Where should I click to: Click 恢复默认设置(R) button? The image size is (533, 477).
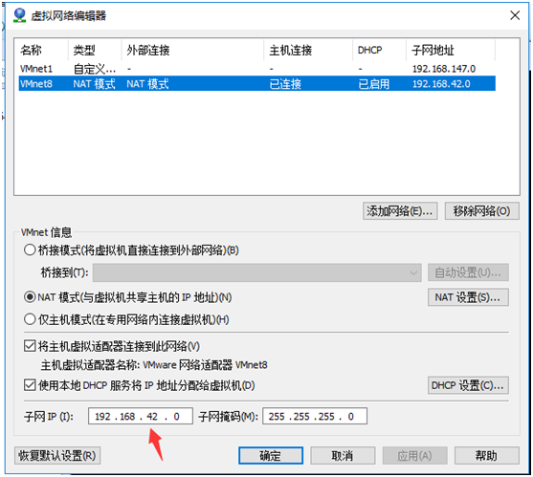(57, 455)
